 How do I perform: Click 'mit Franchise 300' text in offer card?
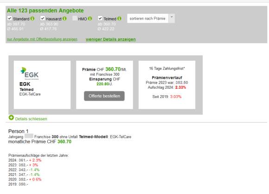[105, 74]
